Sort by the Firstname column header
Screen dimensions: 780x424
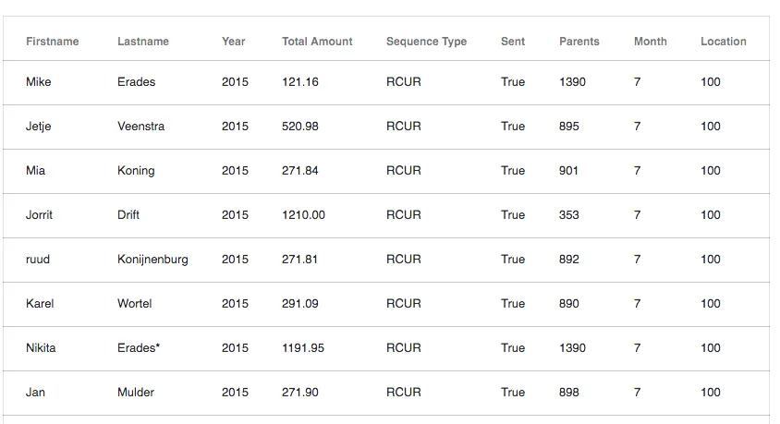[x=53, y=42]
